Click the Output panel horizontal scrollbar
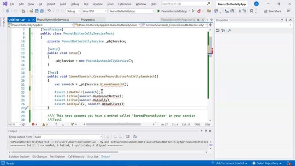The height and width of the screenshot is (166, 295). point(65,152)
